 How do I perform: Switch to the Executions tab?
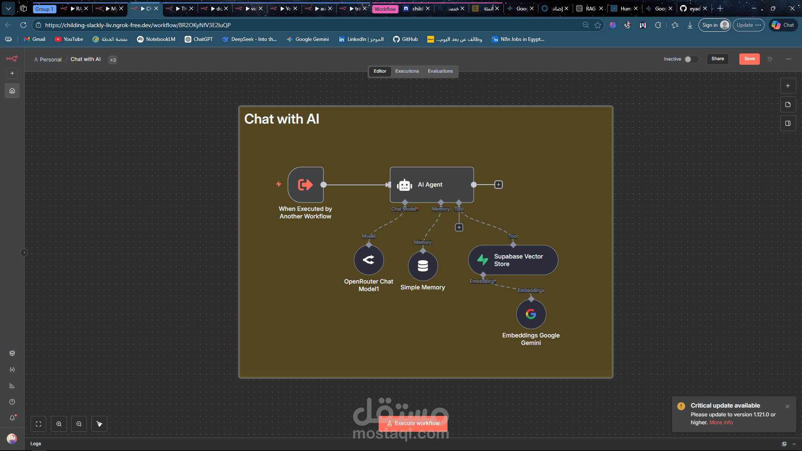coord(407,71)
